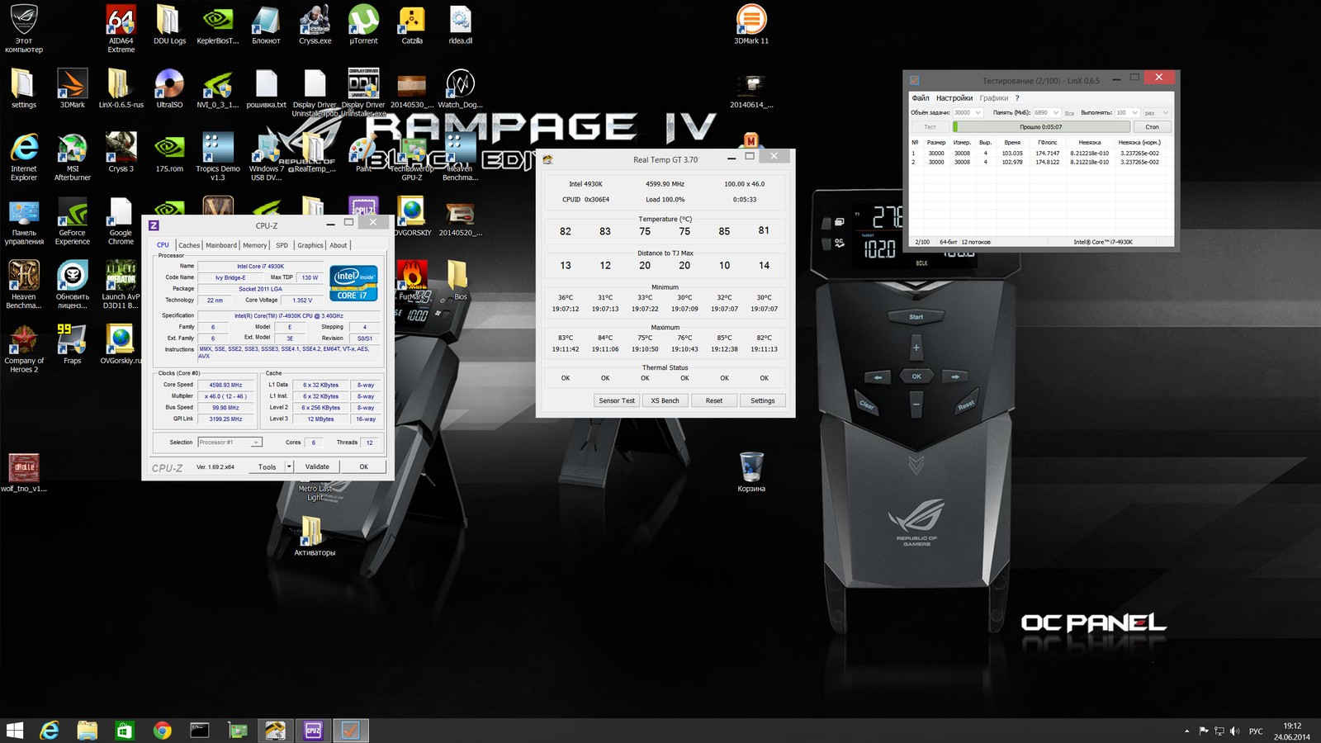The width and height of the screenshot is (1321, 743).
Task: Open the Tools dropdown arrow in CPU-Z
Action: [289, 467]
